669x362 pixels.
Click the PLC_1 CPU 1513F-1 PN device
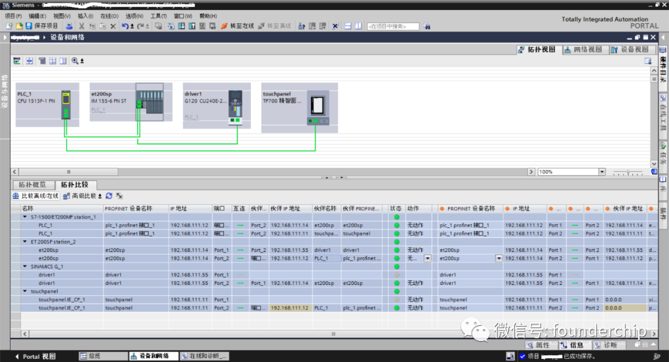coord(47,104)
